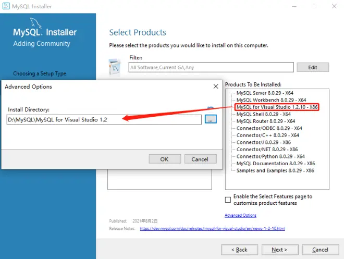Click the Products To Be Installed label
The width and height of the screenshot is (344, 259).
[x=253, y=84]
